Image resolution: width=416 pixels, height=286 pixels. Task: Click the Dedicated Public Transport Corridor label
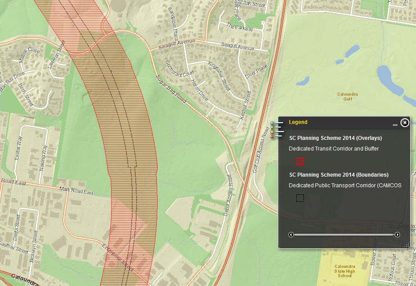345,186
